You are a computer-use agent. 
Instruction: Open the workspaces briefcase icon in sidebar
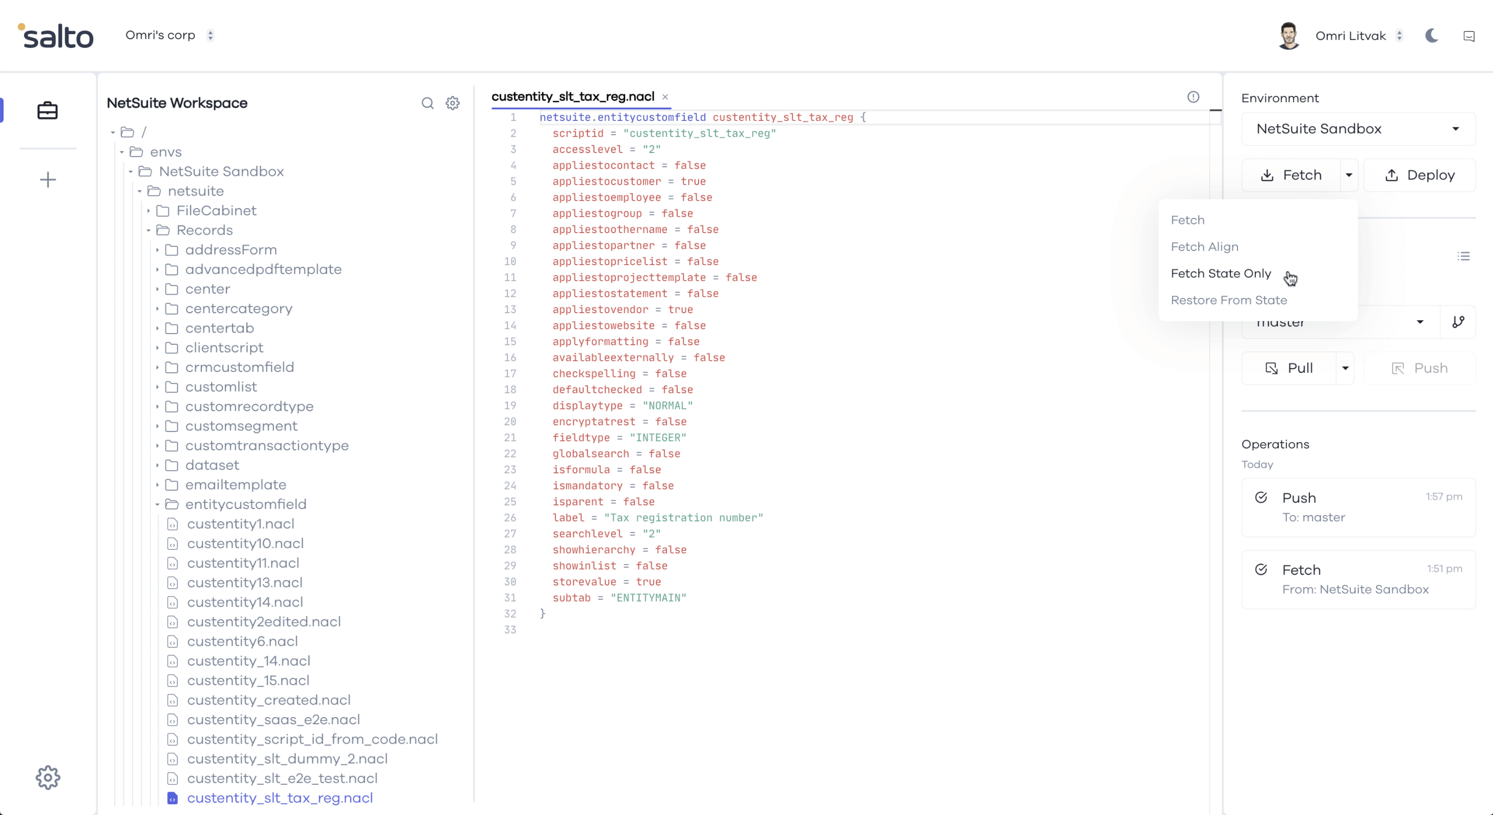(x=47, y=110)
